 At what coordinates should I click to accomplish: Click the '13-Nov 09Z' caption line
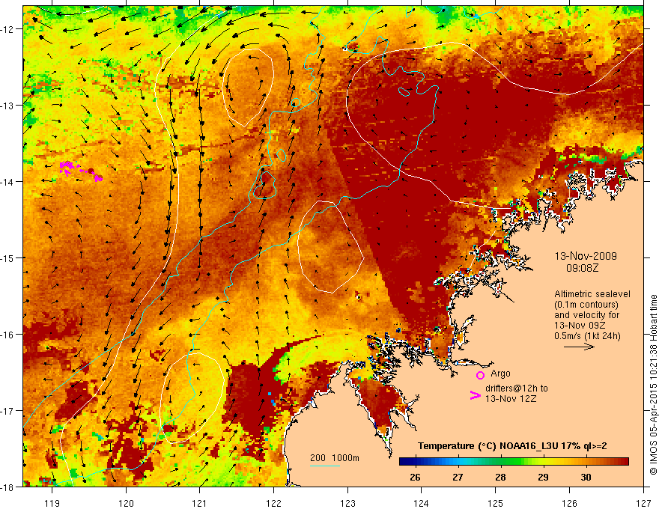[578, 326]
